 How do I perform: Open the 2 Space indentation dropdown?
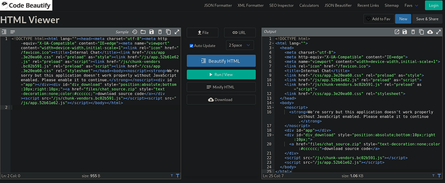(x=239, y=45)
